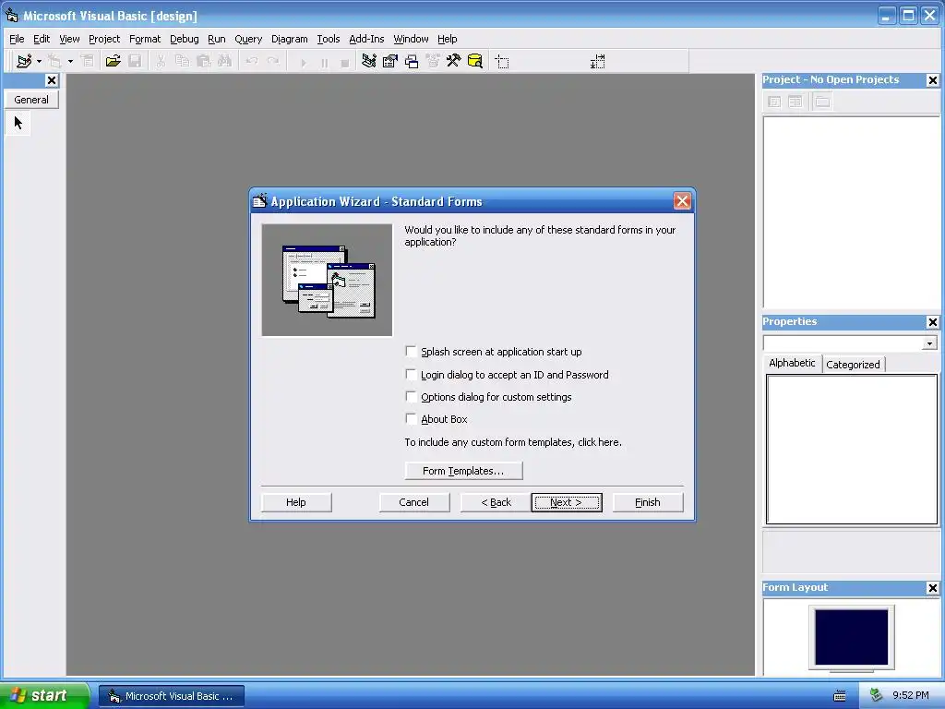Click the Add Standard EXE Project icon

[x=24, y=61]
